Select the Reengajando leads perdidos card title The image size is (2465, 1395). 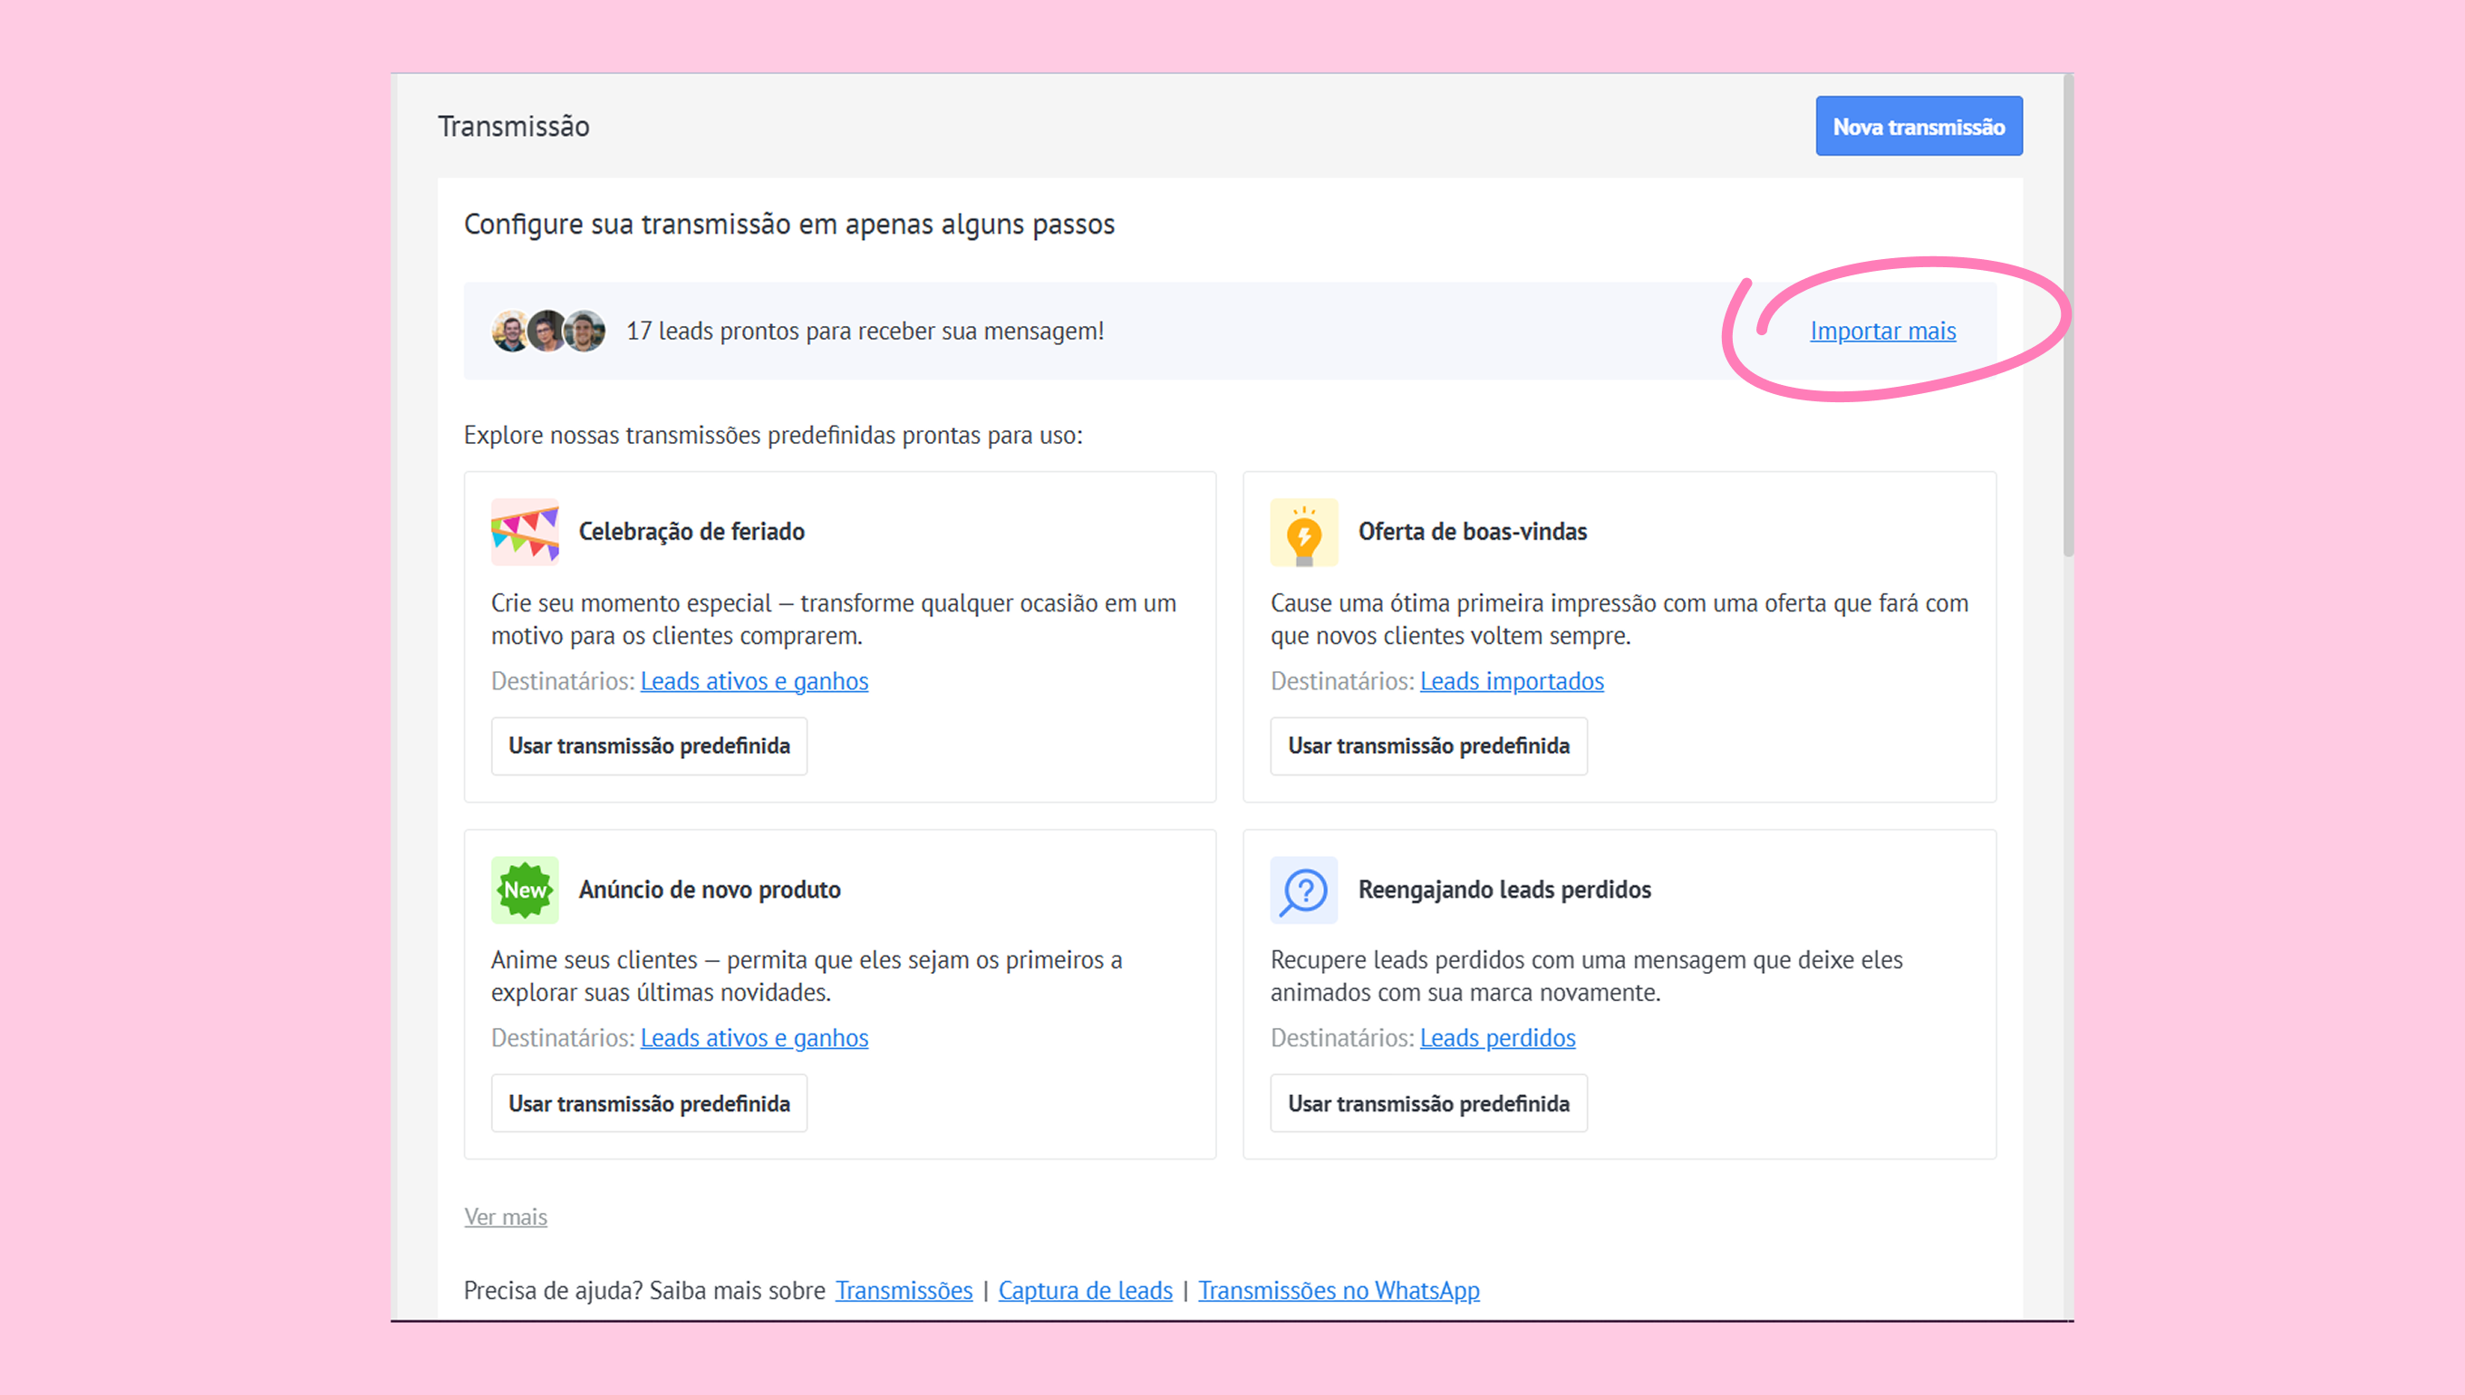coord(1504,890)
